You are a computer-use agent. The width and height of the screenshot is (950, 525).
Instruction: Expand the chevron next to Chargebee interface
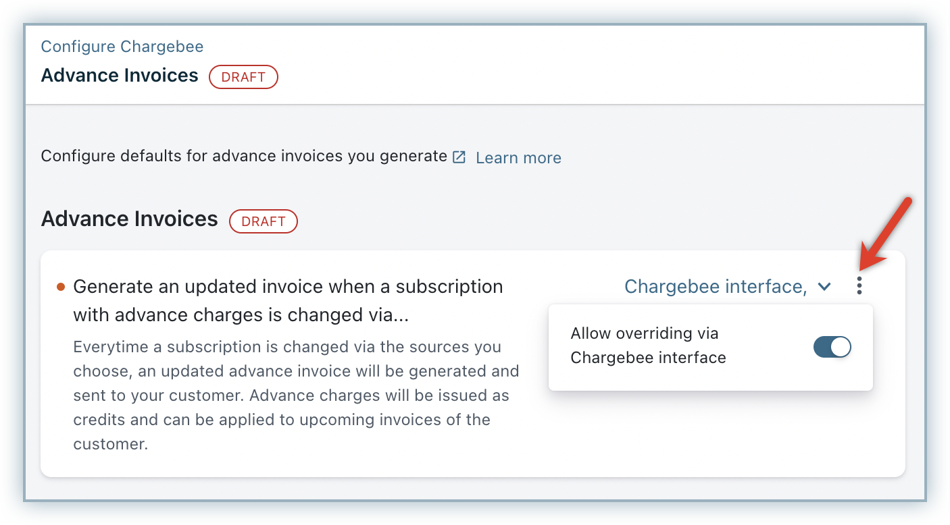point(824,287)
